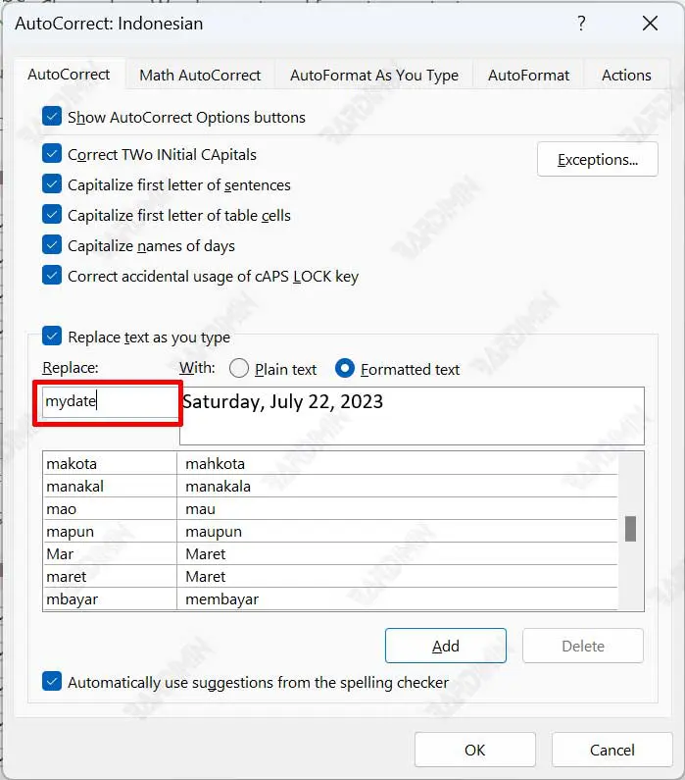Select the Formatted text radio button

click(x=345, y=369)
